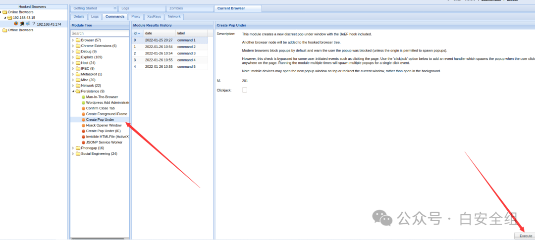Click the Windows OS icon beside 192.168.43.174

(22, 24)
